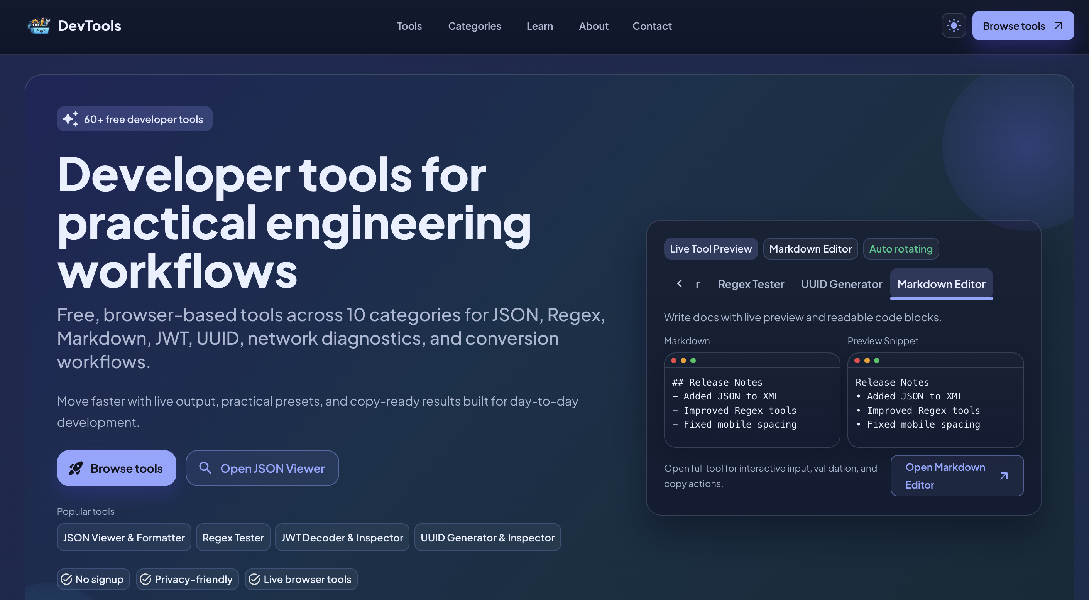Screen dimensions: 1089x600
Task: Click the yellow dot in Preview Snippet window
Action: pos(867,361)
